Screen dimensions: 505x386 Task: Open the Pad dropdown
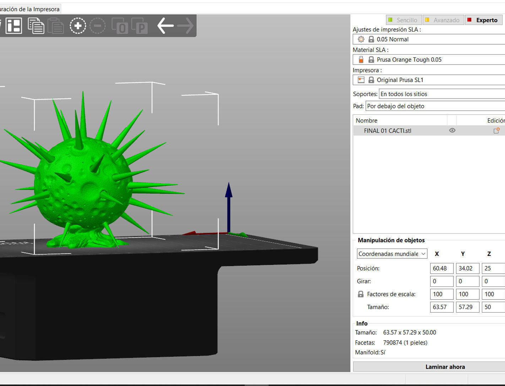coord(435,106)
